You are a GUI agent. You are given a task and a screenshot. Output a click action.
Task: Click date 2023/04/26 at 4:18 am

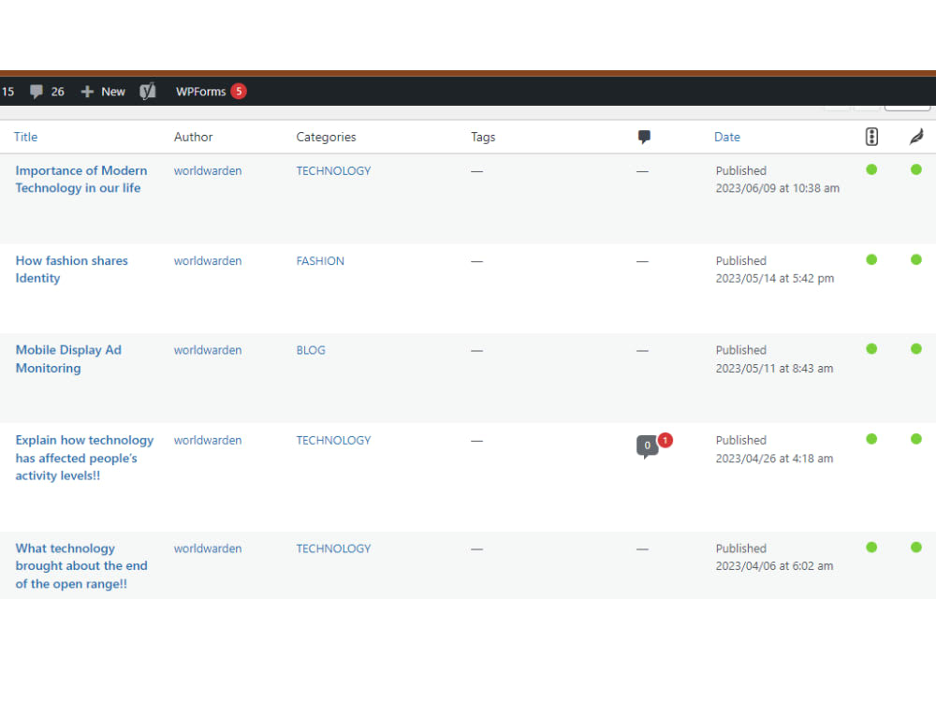(774, 459)
